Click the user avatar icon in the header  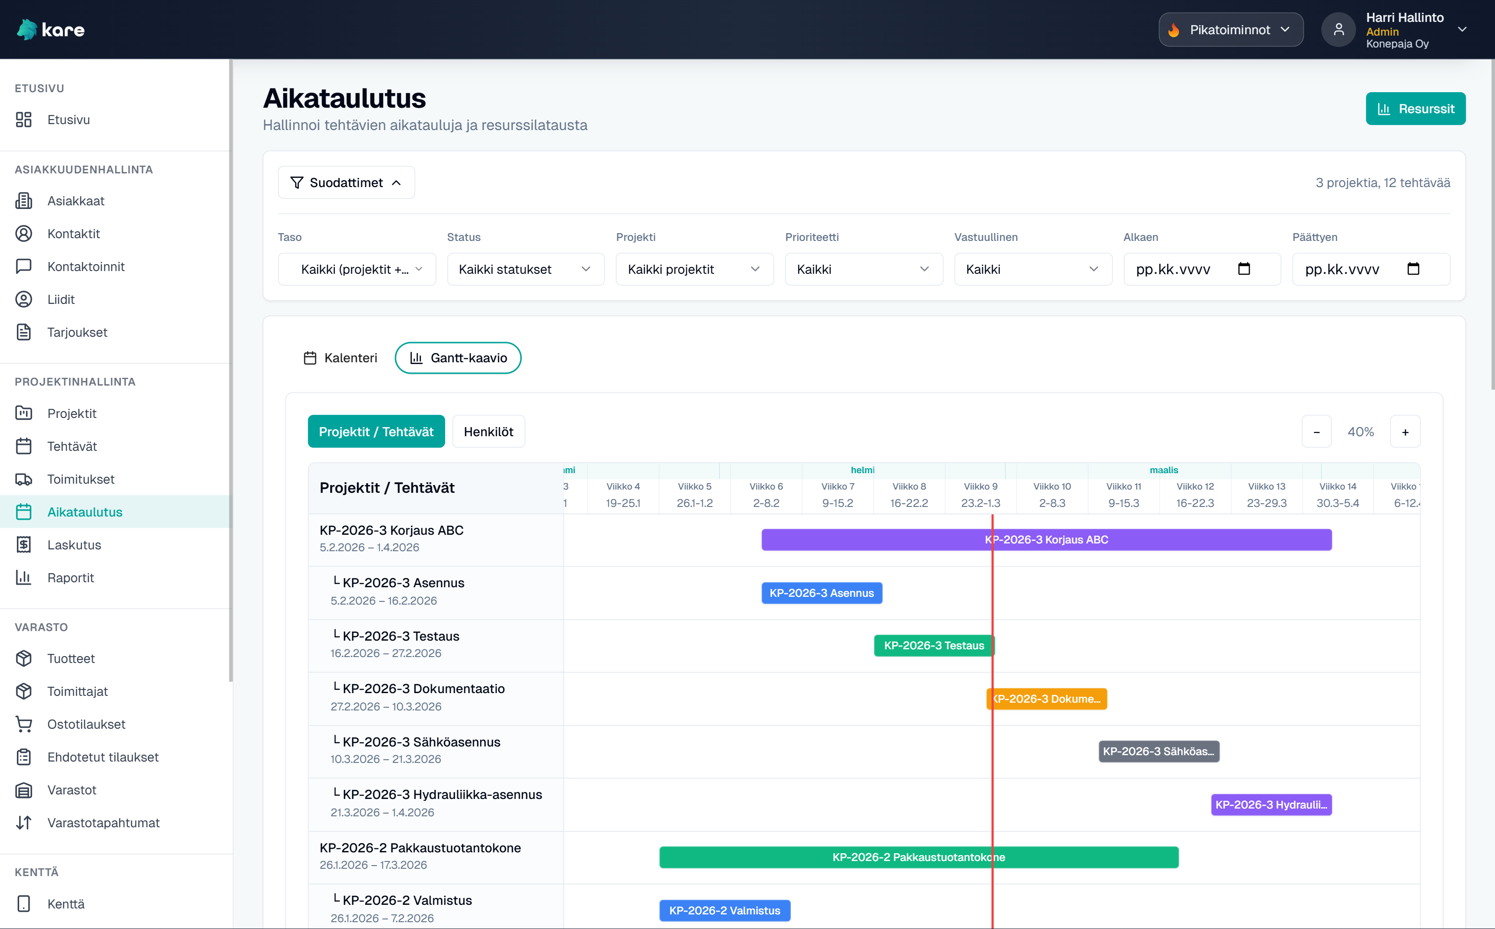1339,30
